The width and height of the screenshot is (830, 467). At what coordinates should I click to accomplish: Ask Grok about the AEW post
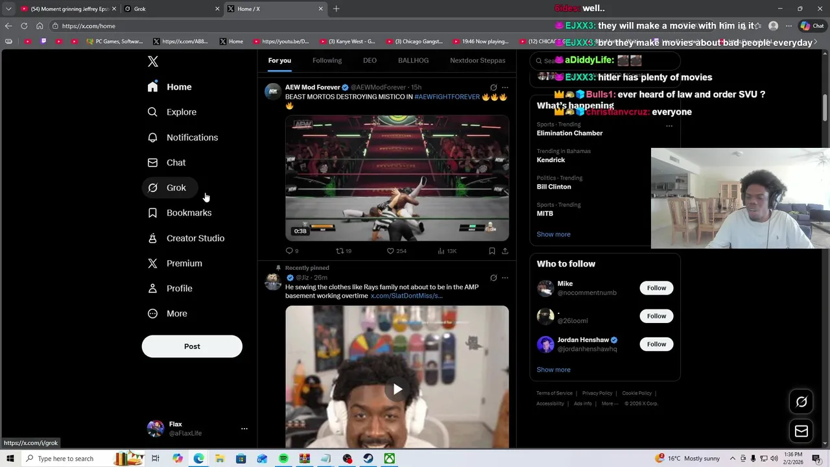point(493,88)
